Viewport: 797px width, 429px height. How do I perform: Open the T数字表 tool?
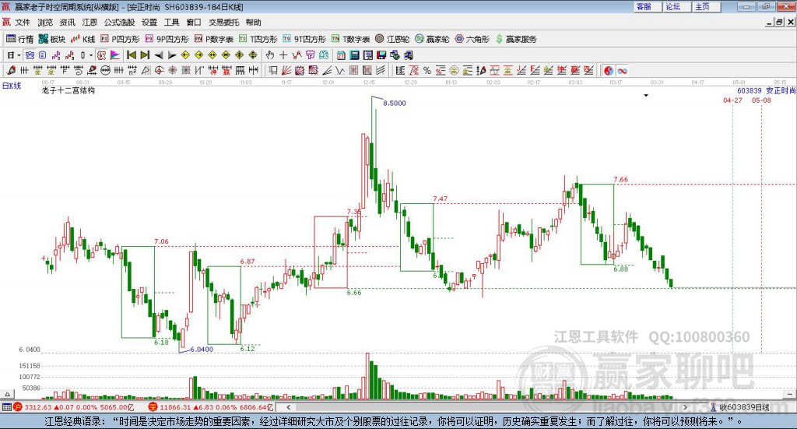tap(351, 39)
